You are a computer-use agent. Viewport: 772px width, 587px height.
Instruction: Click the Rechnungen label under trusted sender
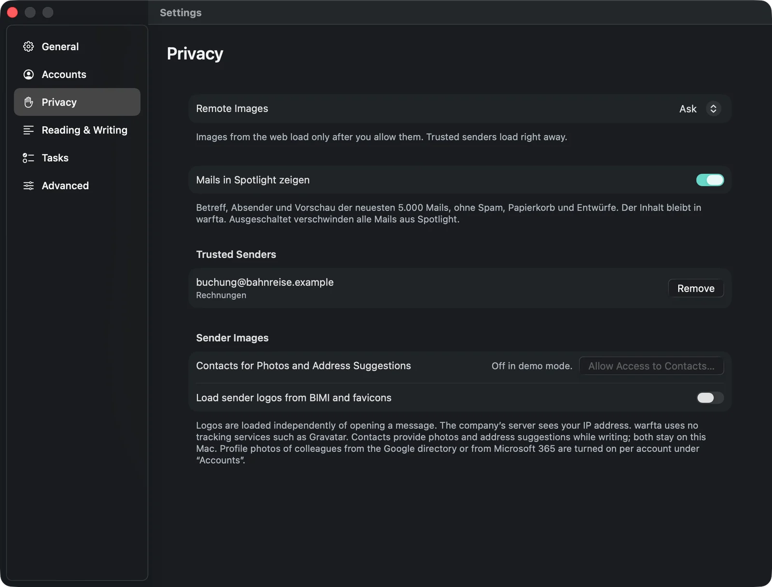pos(221,295)
